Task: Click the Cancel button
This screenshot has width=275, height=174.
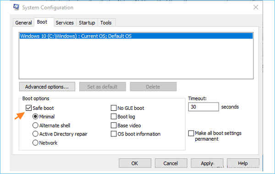Action: pyautogui.click(x=171, y=163)
